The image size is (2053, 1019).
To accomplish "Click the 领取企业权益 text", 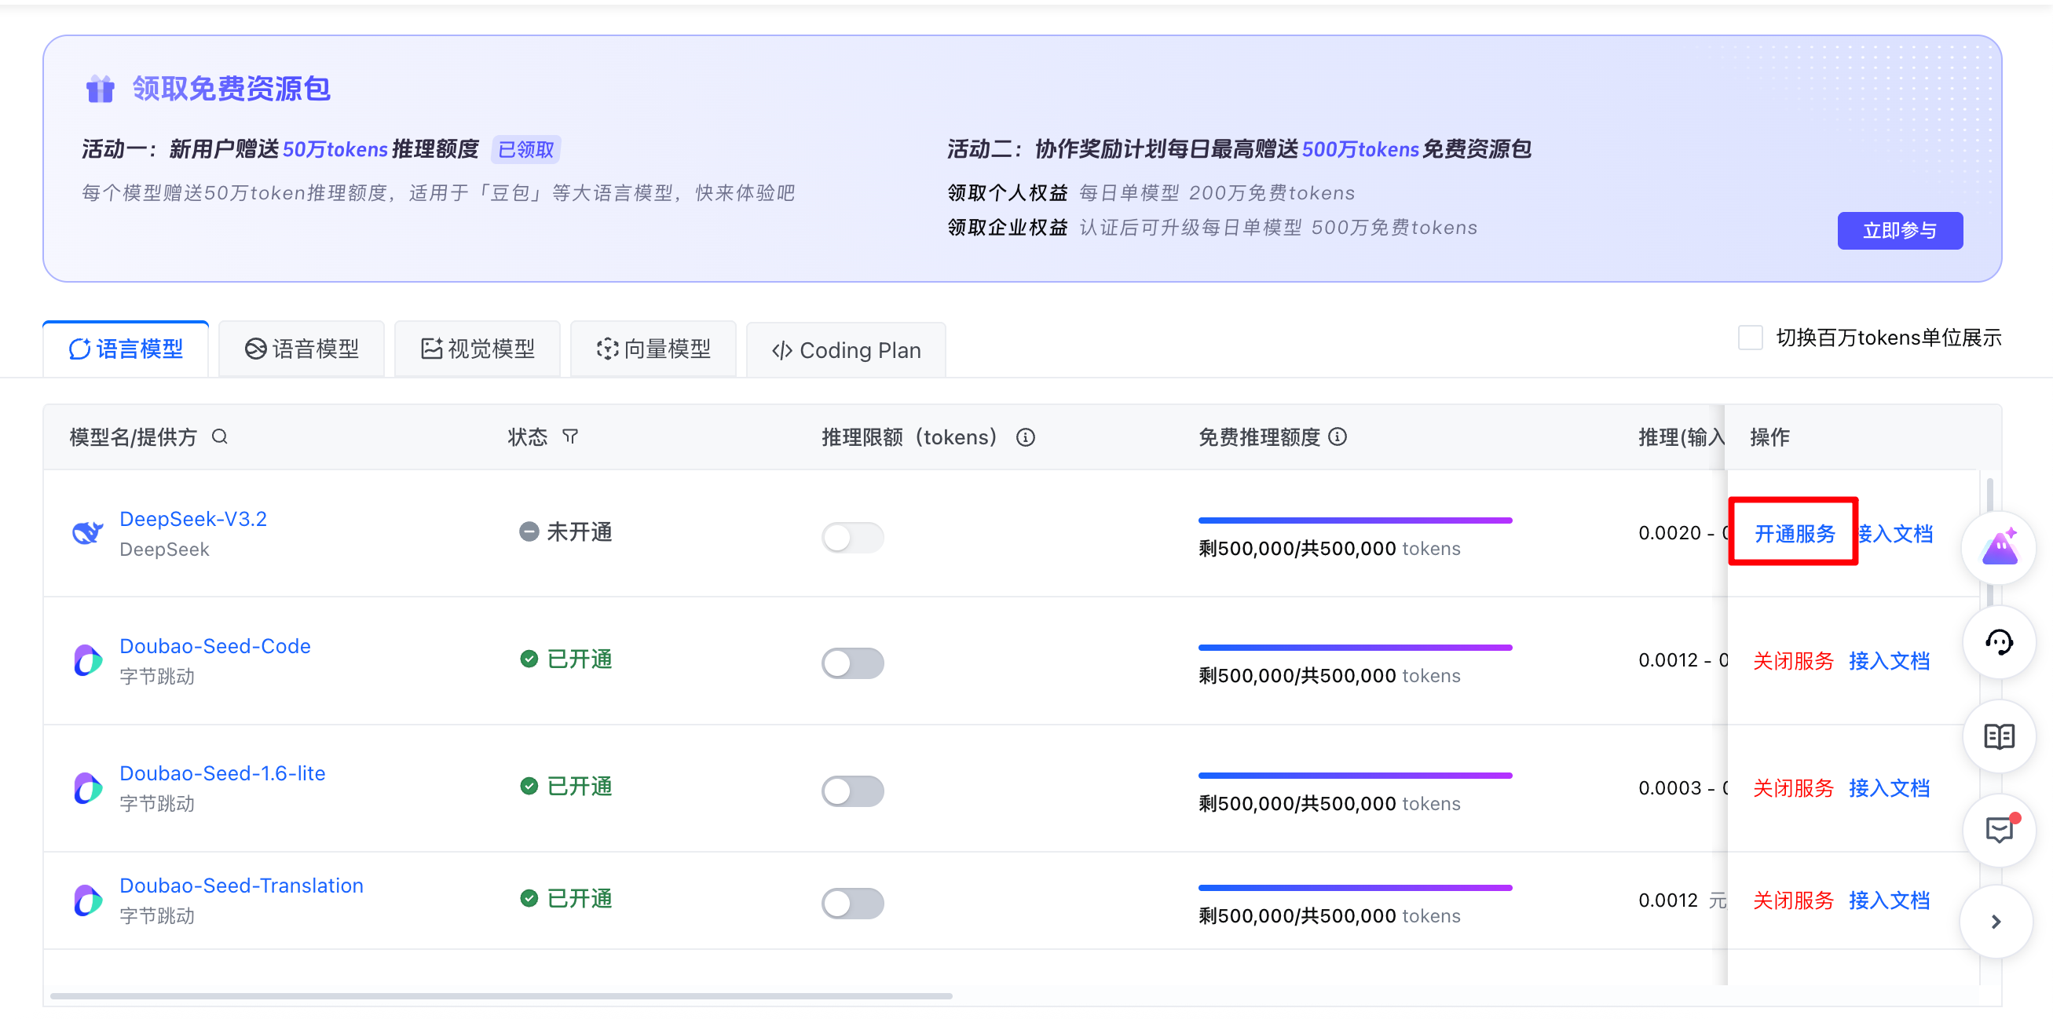I will (x=1008, y=228).
